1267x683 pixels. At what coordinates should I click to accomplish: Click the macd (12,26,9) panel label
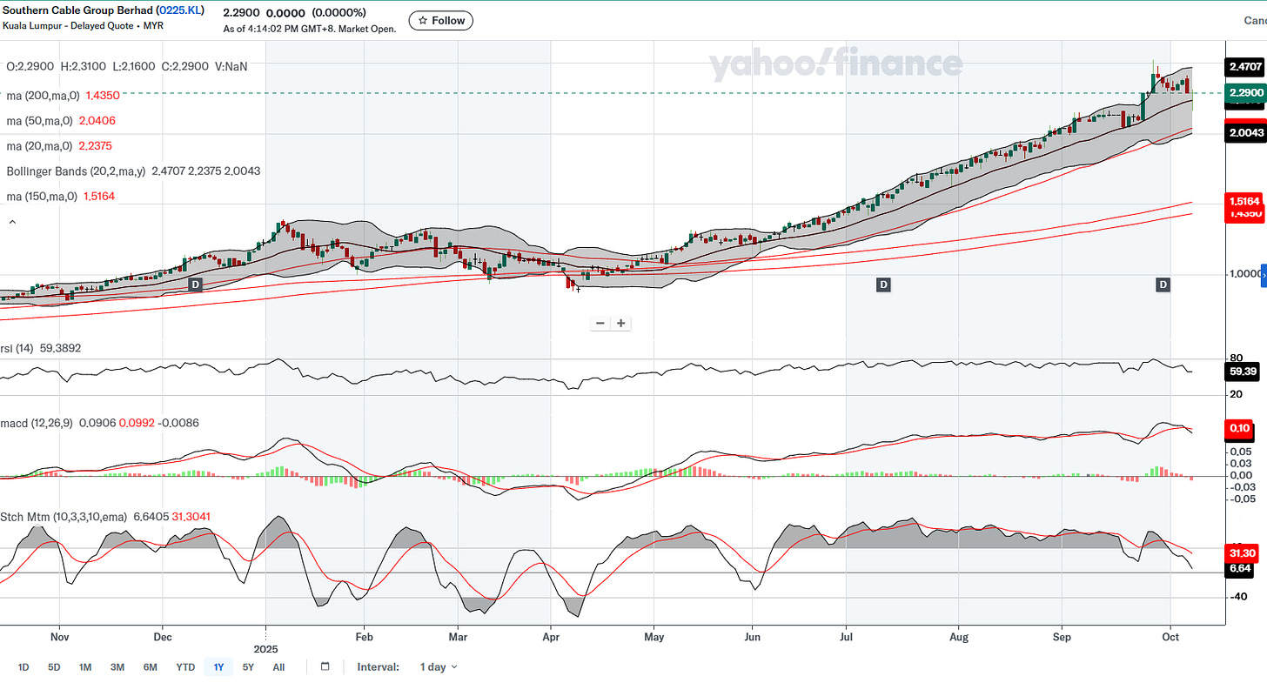point(36,423)
